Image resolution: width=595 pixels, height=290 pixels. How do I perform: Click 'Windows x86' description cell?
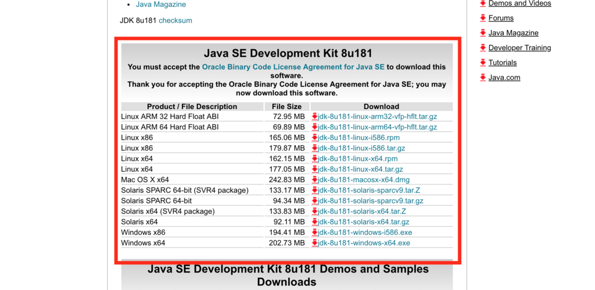click(x=143, y=233)
